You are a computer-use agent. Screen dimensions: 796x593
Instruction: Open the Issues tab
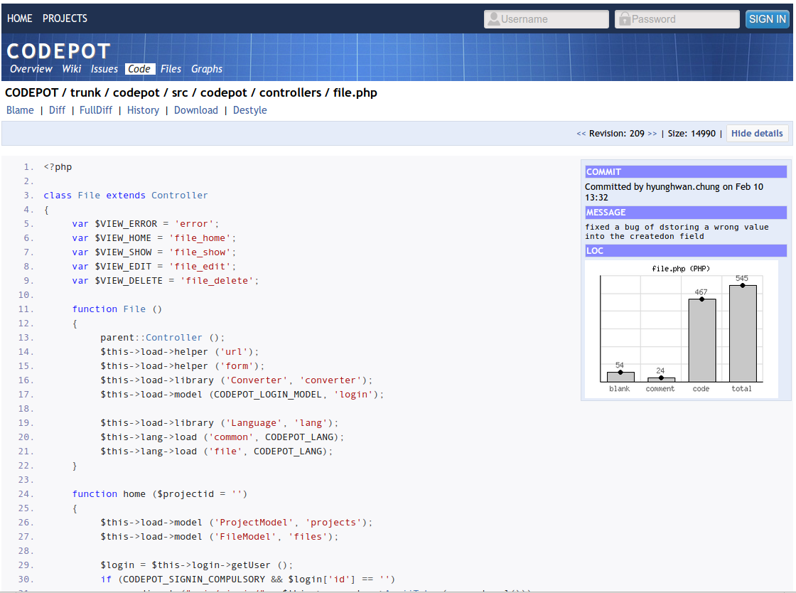pyautogui.click(x=104, y=69)
